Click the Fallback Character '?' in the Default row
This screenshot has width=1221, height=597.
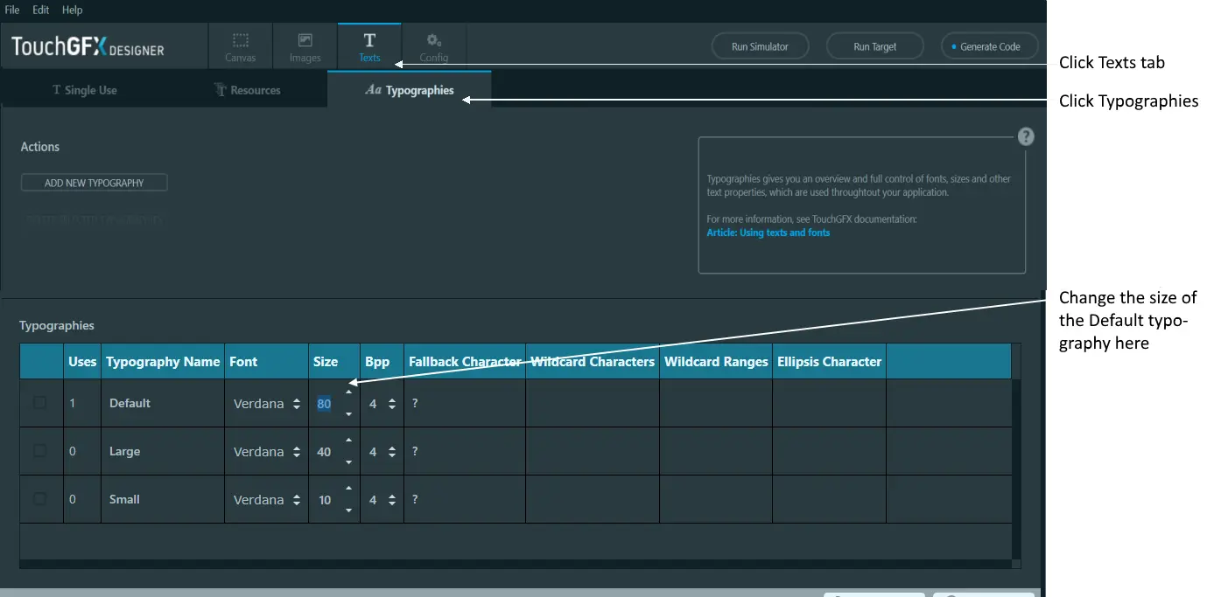(415, 404)
